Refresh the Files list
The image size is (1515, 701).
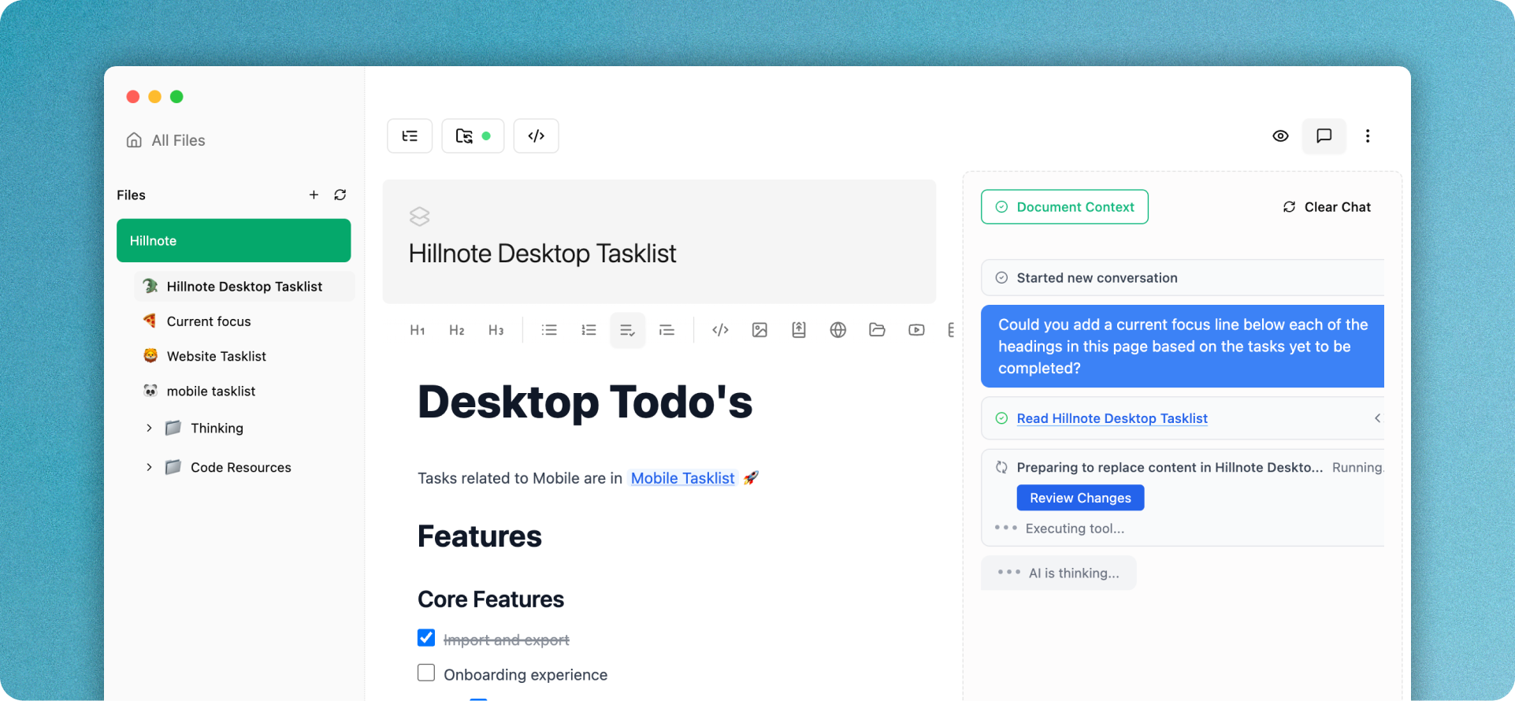[340, 195]
